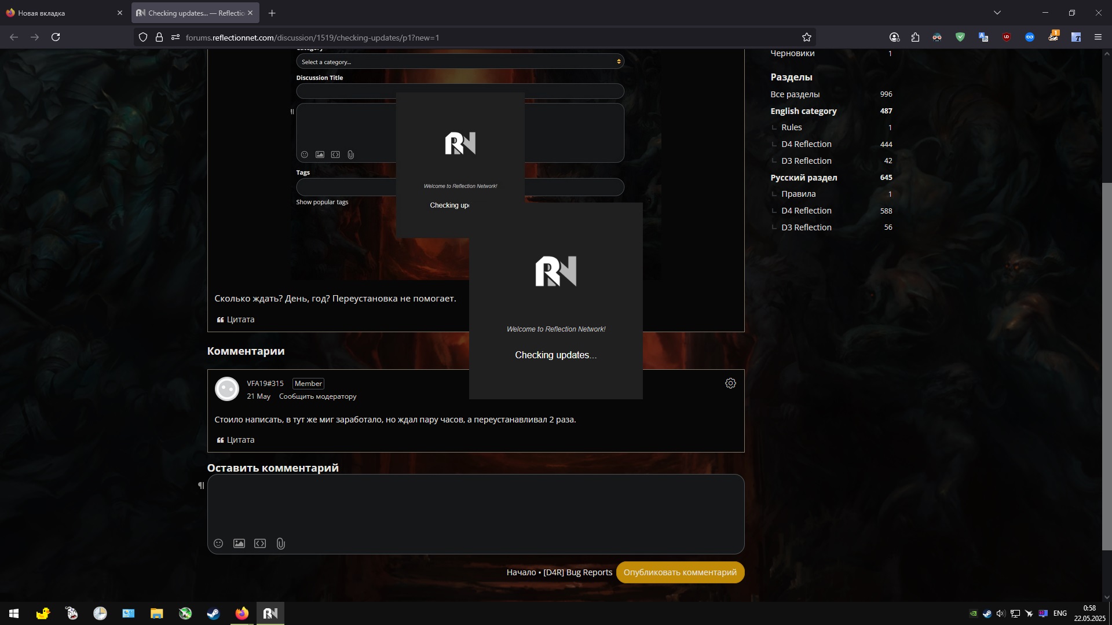Open D3 Reflection with 56 posts

click(x=806, y=227)
